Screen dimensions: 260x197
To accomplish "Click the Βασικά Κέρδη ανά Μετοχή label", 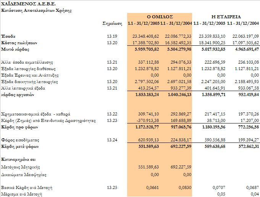I will pos(27,188).
